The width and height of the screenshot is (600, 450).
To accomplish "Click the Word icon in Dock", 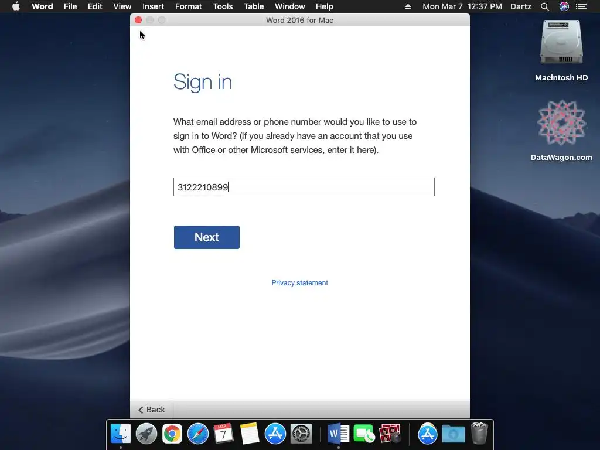I will (x=338, y=434).
